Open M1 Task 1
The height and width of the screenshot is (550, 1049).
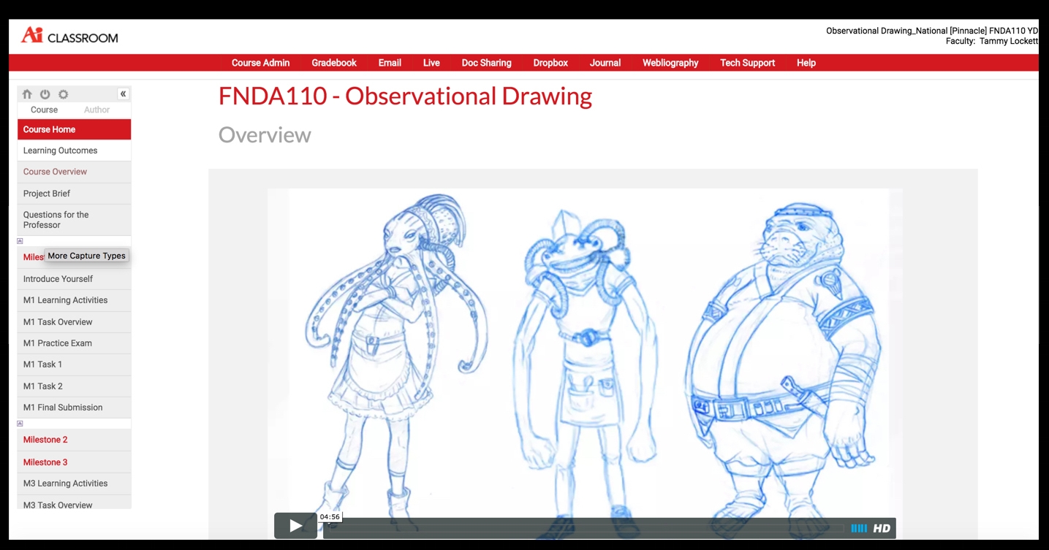(x=74, y=364)
